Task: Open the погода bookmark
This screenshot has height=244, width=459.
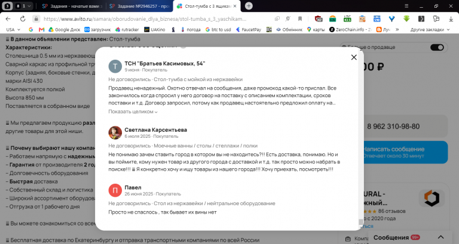Action: pos(191,29)
